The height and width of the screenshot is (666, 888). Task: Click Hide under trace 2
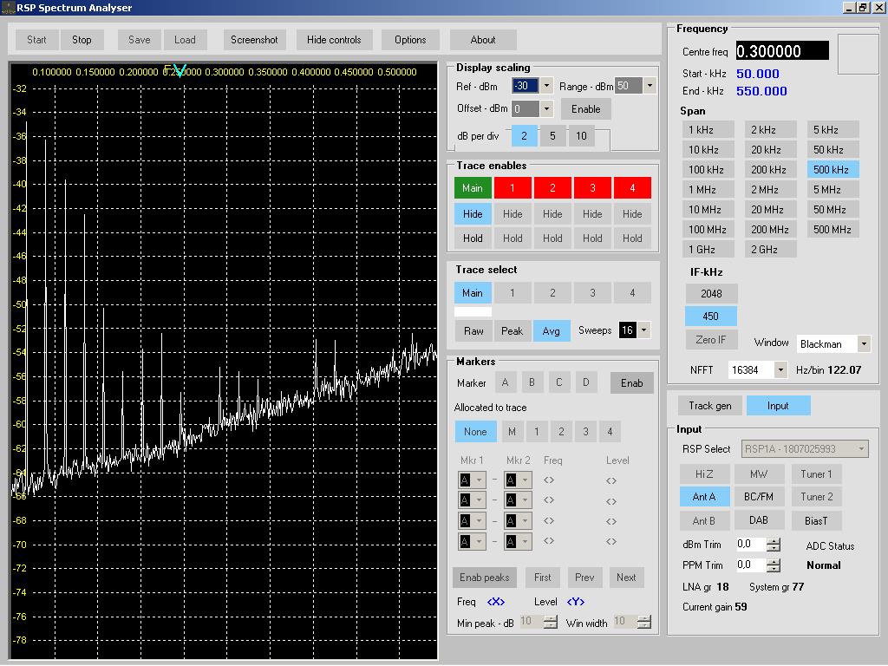coord(552,214)
